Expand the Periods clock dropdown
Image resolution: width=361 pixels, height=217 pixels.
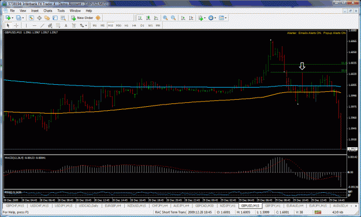215,18
